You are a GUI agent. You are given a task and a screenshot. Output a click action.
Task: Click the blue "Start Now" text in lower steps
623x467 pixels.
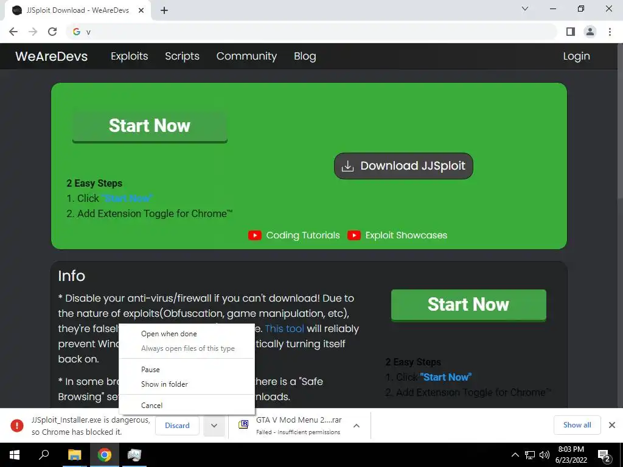(x=445, y=377)
